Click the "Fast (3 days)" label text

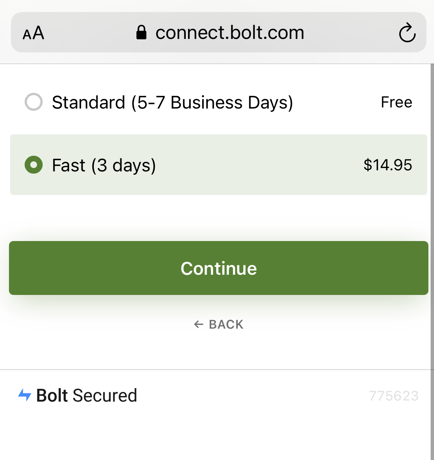pyautogui.click(x=104, y=165)
